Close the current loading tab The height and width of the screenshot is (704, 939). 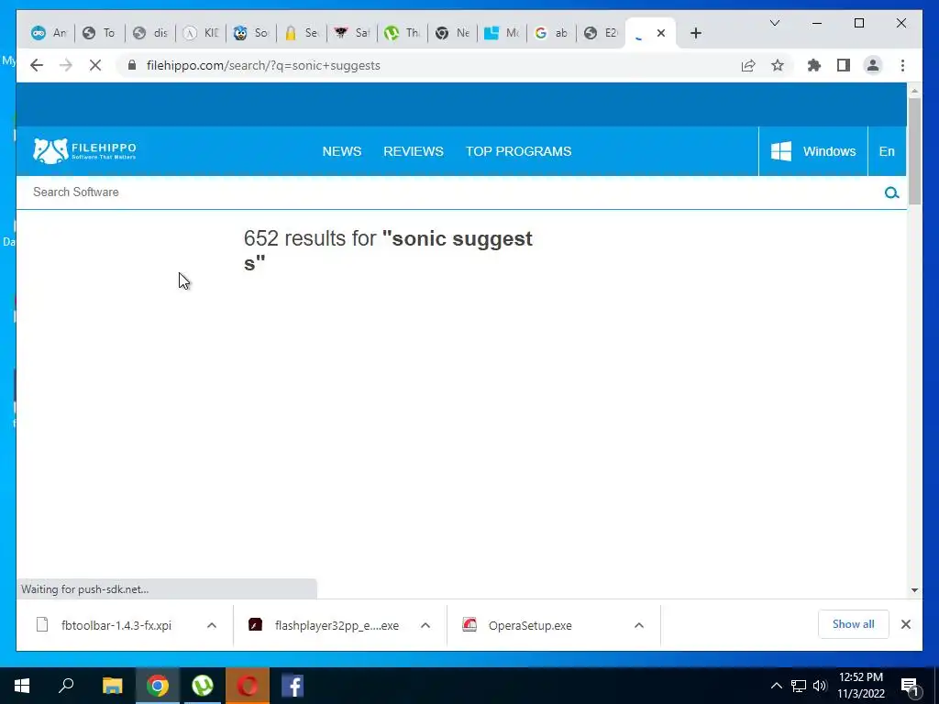(661, 33)
